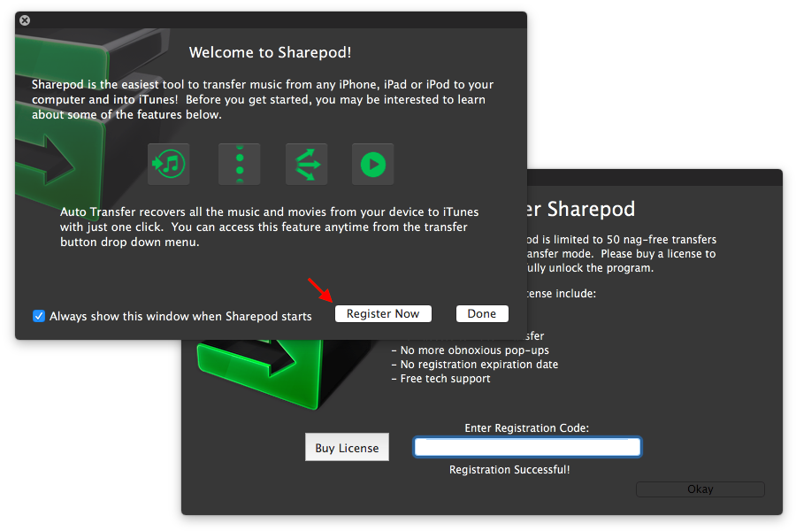The height and width of the screenshot is (531, 796).
Task: Click the Free tech support line
Action: click(x=440, y=379)
